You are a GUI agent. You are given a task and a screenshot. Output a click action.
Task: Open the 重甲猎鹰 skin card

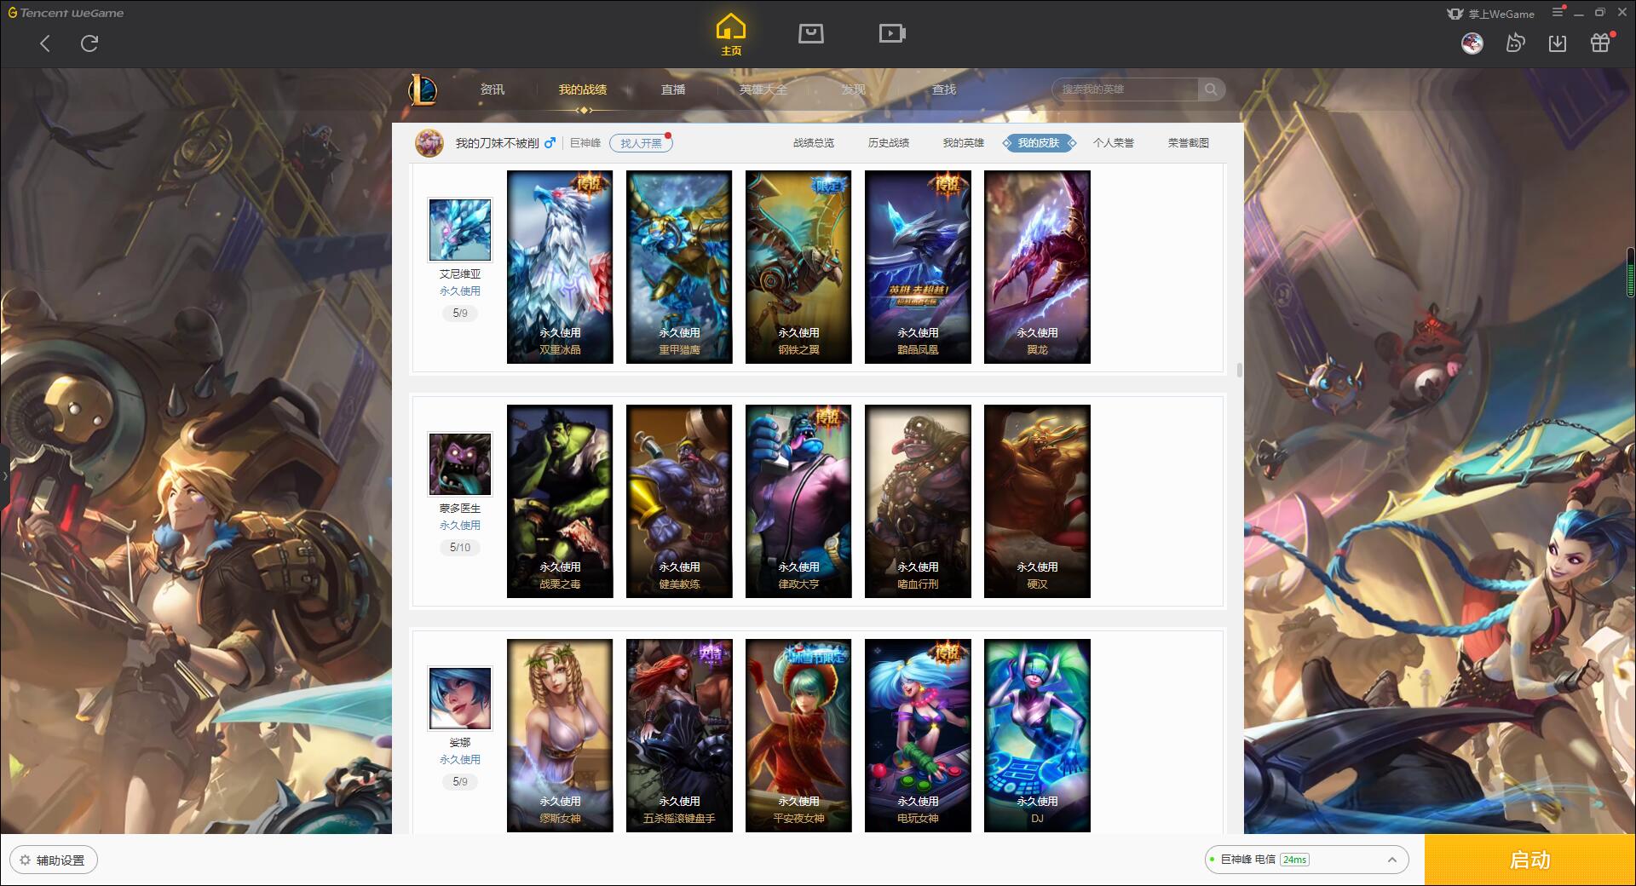point(679,268)
